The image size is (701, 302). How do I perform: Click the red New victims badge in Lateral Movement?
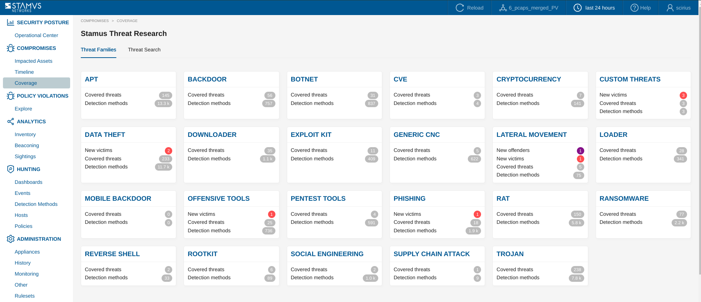point(580,159)
